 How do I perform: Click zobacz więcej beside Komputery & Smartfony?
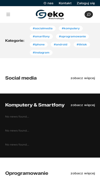pyautogui.click(x=83, y=105)
